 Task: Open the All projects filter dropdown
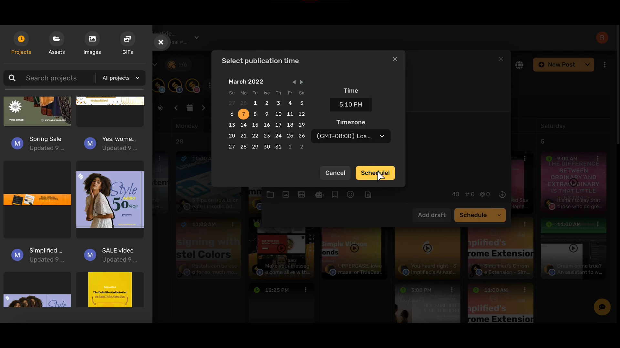121,78
